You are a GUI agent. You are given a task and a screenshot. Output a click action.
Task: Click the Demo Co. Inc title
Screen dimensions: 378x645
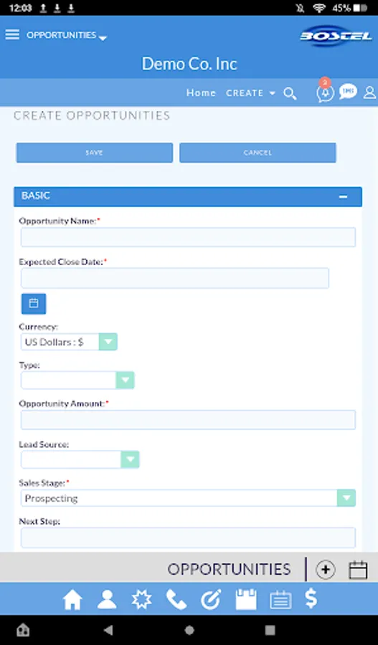pyautogui.click(x=189, y=64)
